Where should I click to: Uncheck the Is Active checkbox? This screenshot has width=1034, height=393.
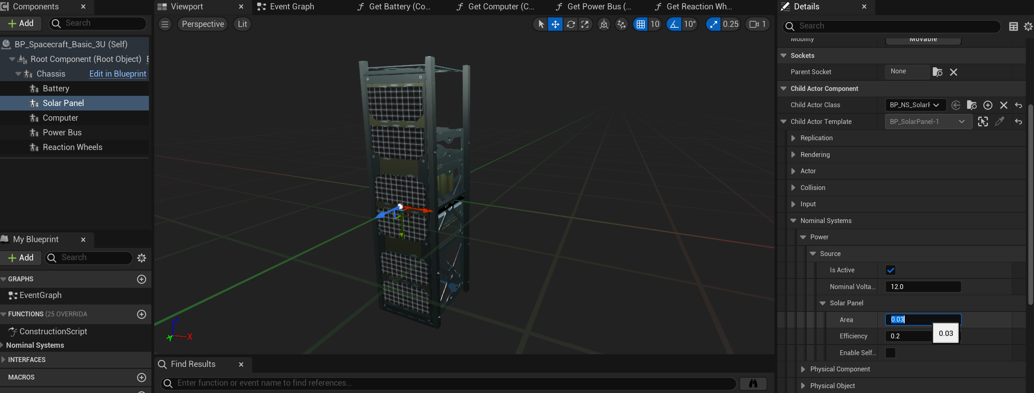coord(890,270)
